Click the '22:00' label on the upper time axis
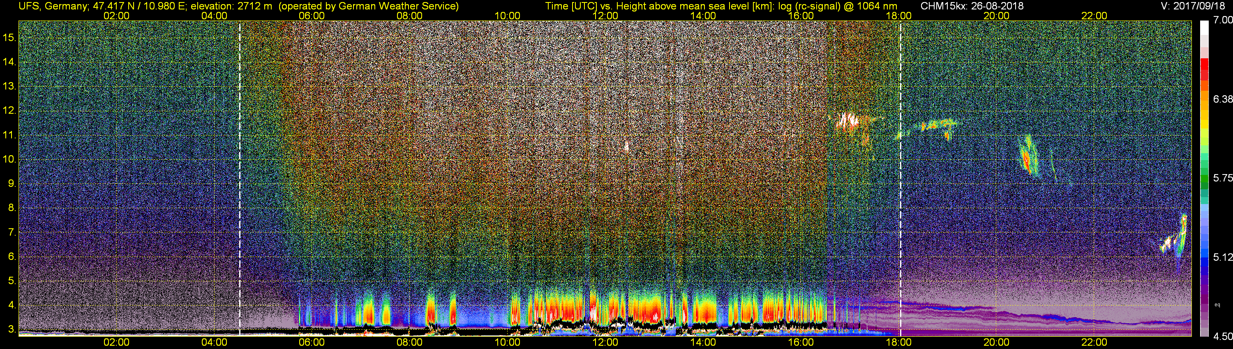Viewport: 1233px width, 349px height. (1094, 16)
